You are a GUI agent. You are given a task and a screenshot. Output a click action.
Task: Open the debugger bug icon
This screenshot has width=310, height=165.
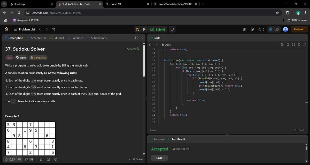(138, 29)
